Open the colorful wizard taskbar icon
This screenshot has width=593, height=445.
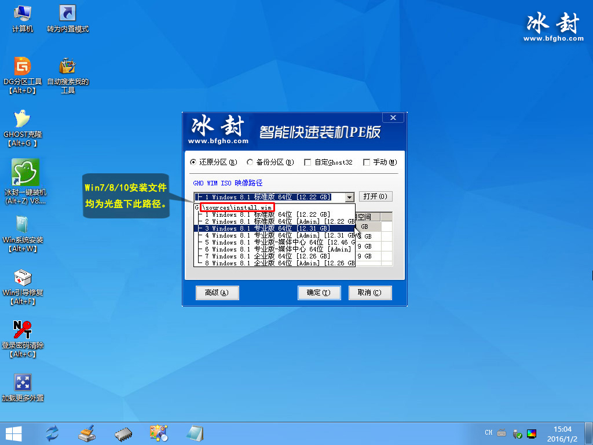159,433
